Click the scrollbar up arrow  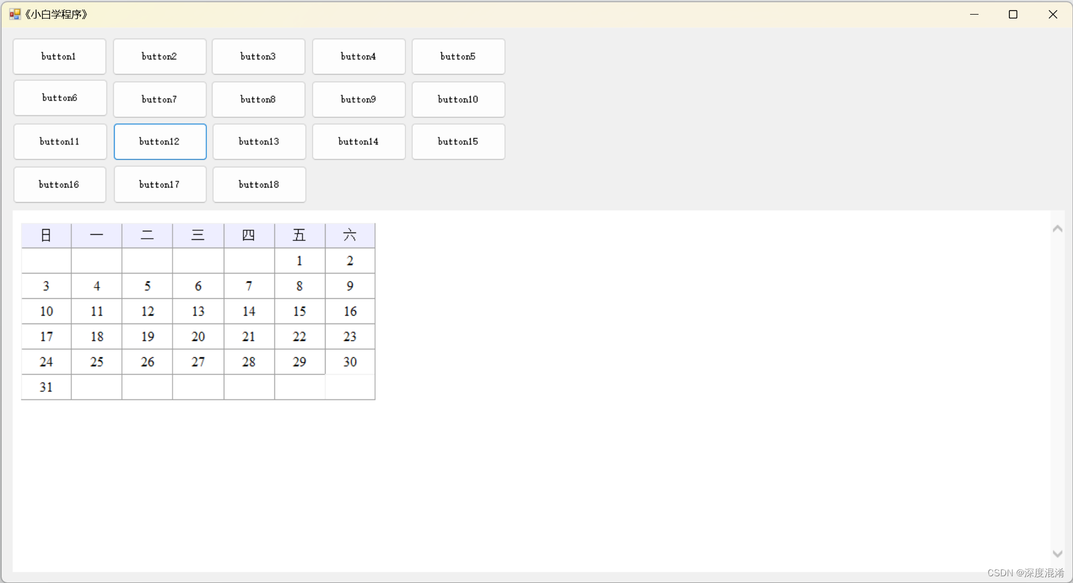tap(1057, 229)
